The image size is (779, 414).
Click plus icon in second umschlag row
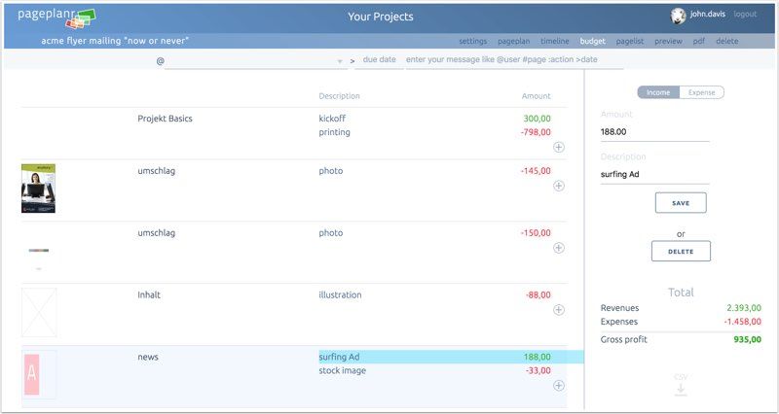coord(558,248)
